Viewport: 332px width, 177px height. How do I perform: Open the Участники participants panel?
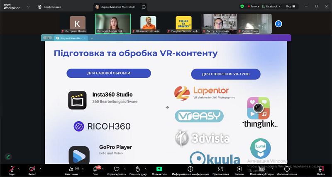tap(71, 170)
